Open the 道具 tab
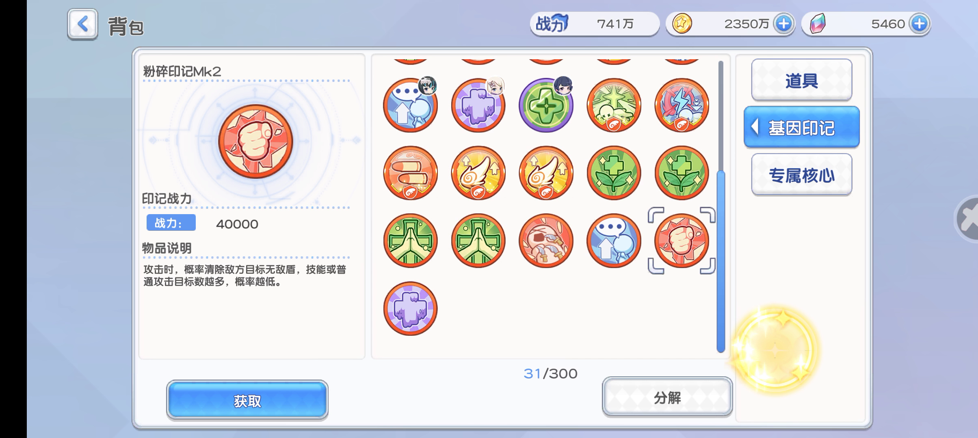978x438 pixels. (x=801, y=80)
